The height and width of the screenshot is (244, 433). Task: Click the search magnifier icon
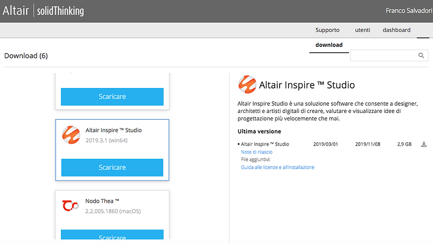tap(421, 55)
